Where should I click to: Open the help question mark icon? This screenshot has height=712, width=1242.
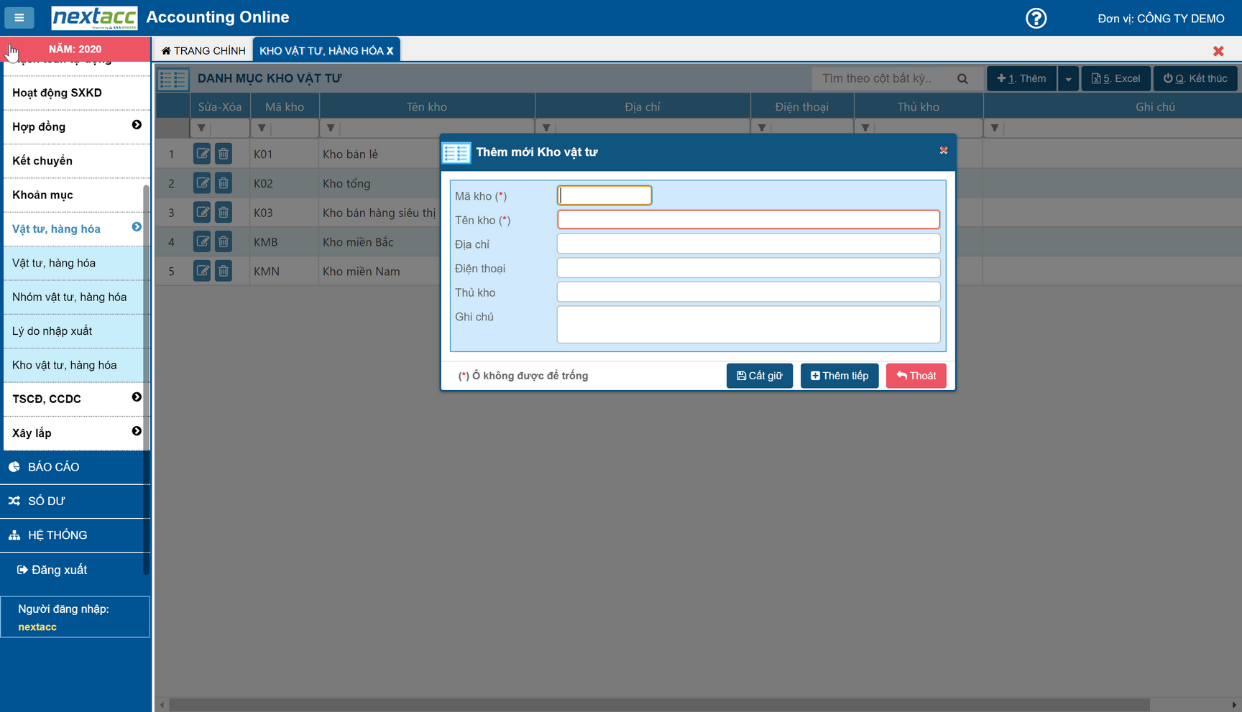point(1036,18)
